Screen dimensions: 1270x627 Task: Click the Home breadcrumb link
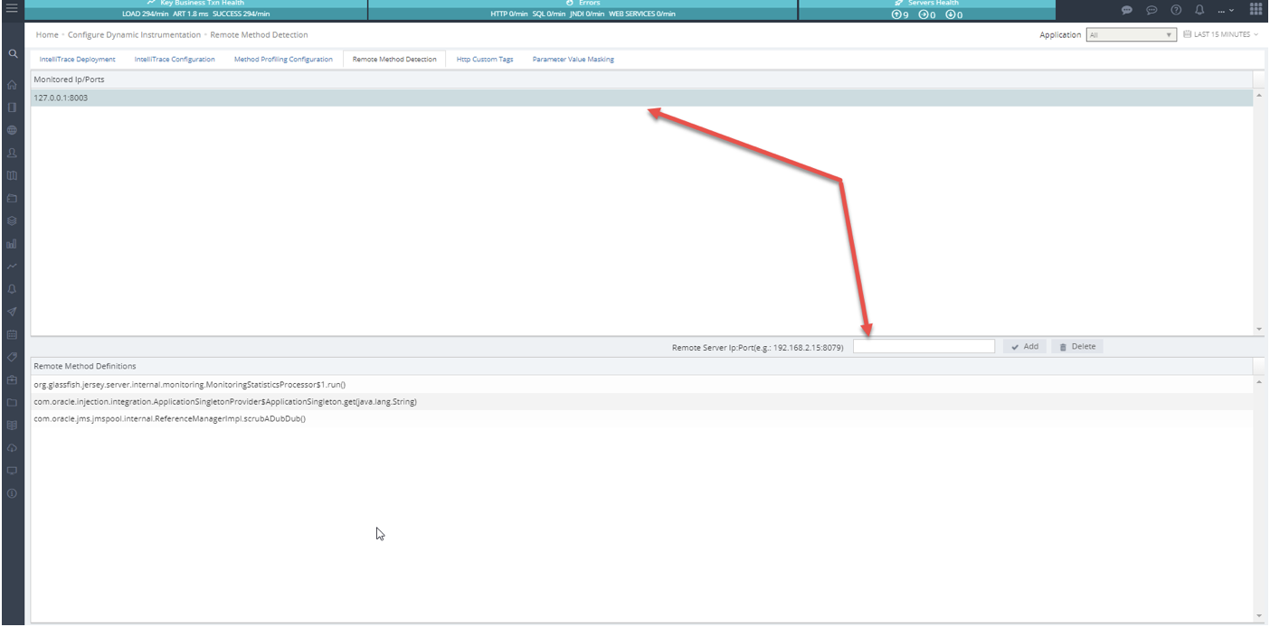pyautogui.click(x=47, y=34)
